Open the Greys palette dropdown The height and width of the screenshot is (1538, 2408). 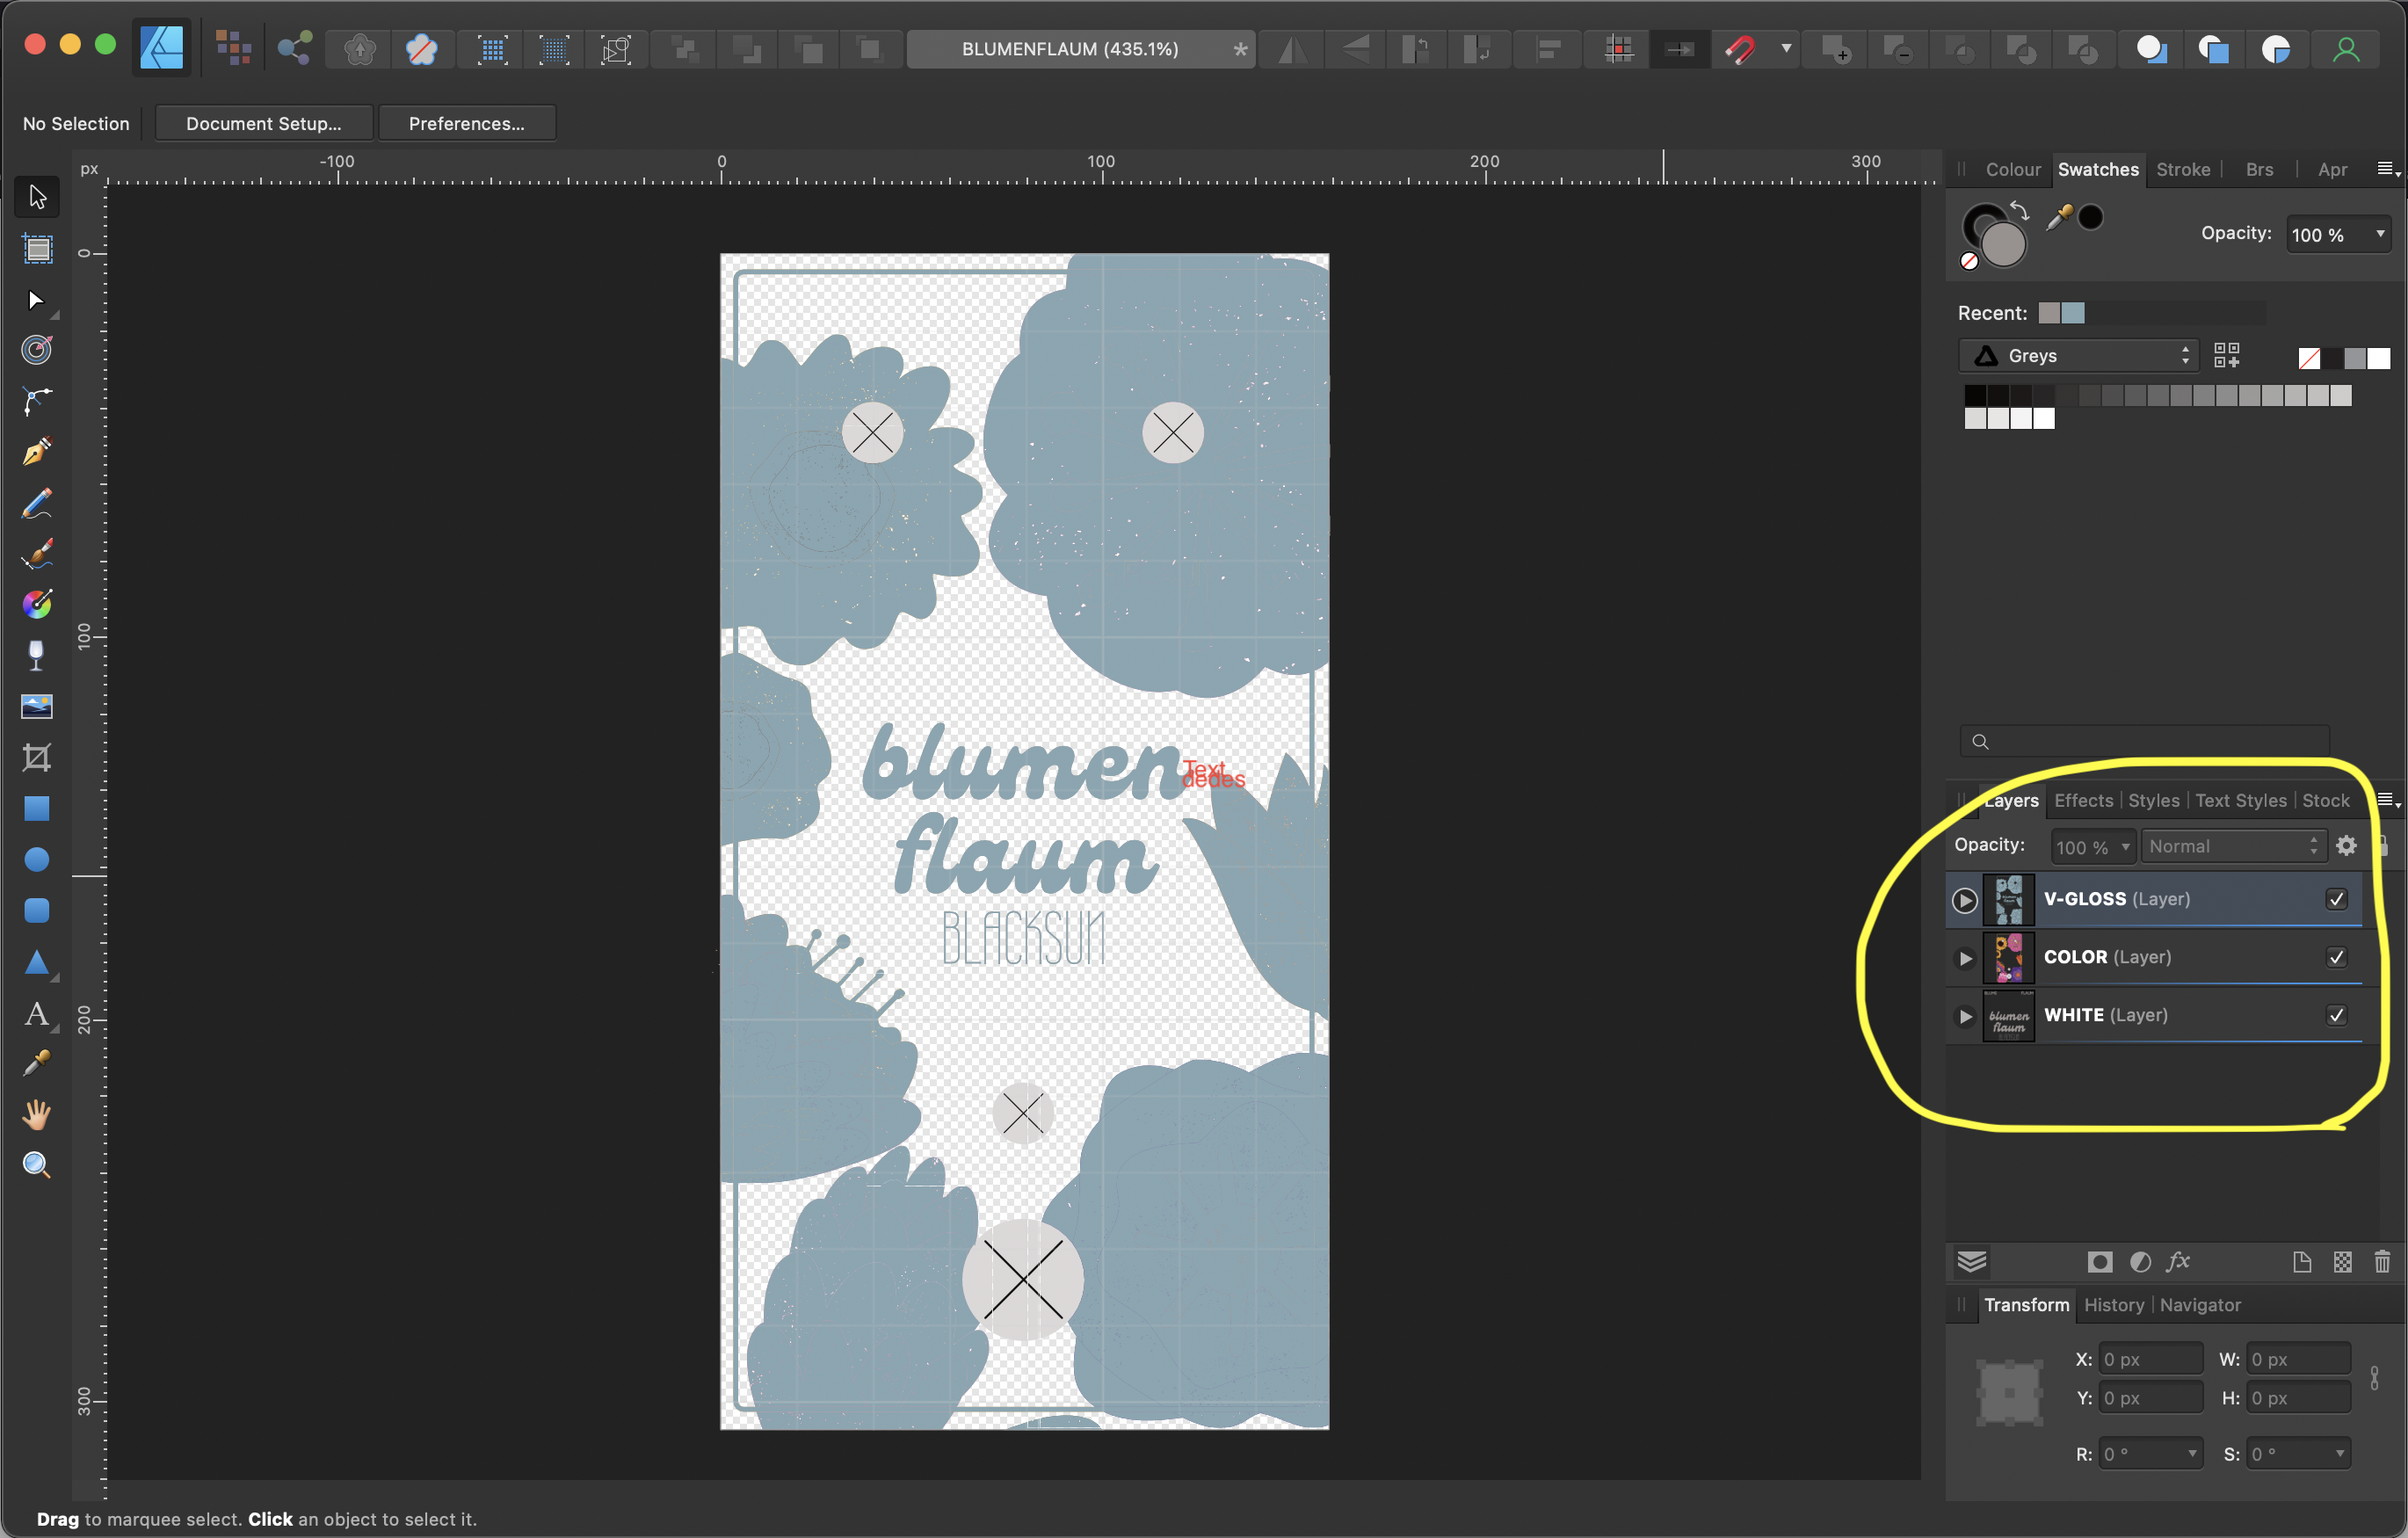coord(2078,356)
